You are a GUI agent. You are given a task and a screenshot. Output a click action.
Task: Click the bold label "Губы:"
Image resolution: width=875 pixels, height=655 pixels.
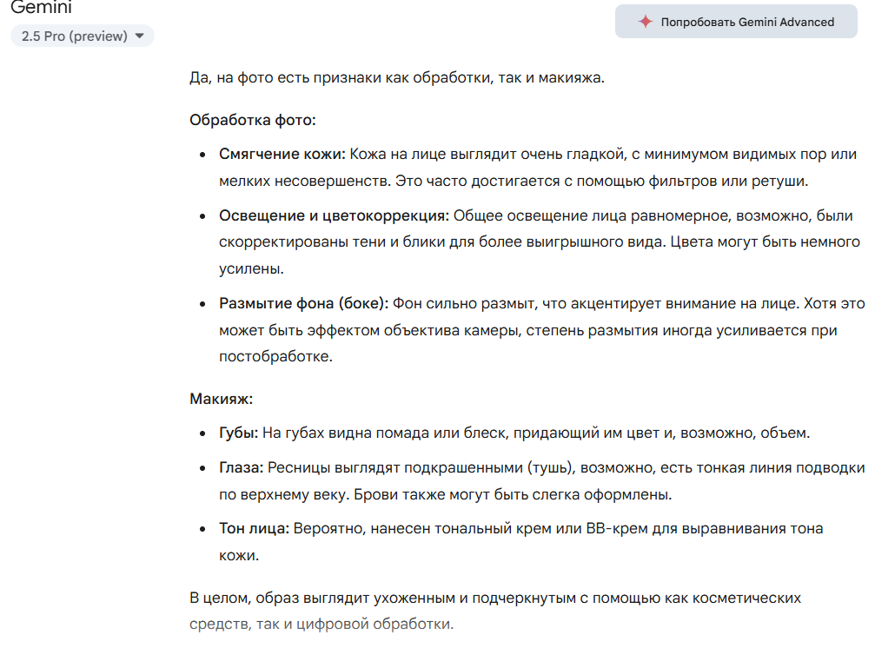pyautogui.click(x=238, y=433)
